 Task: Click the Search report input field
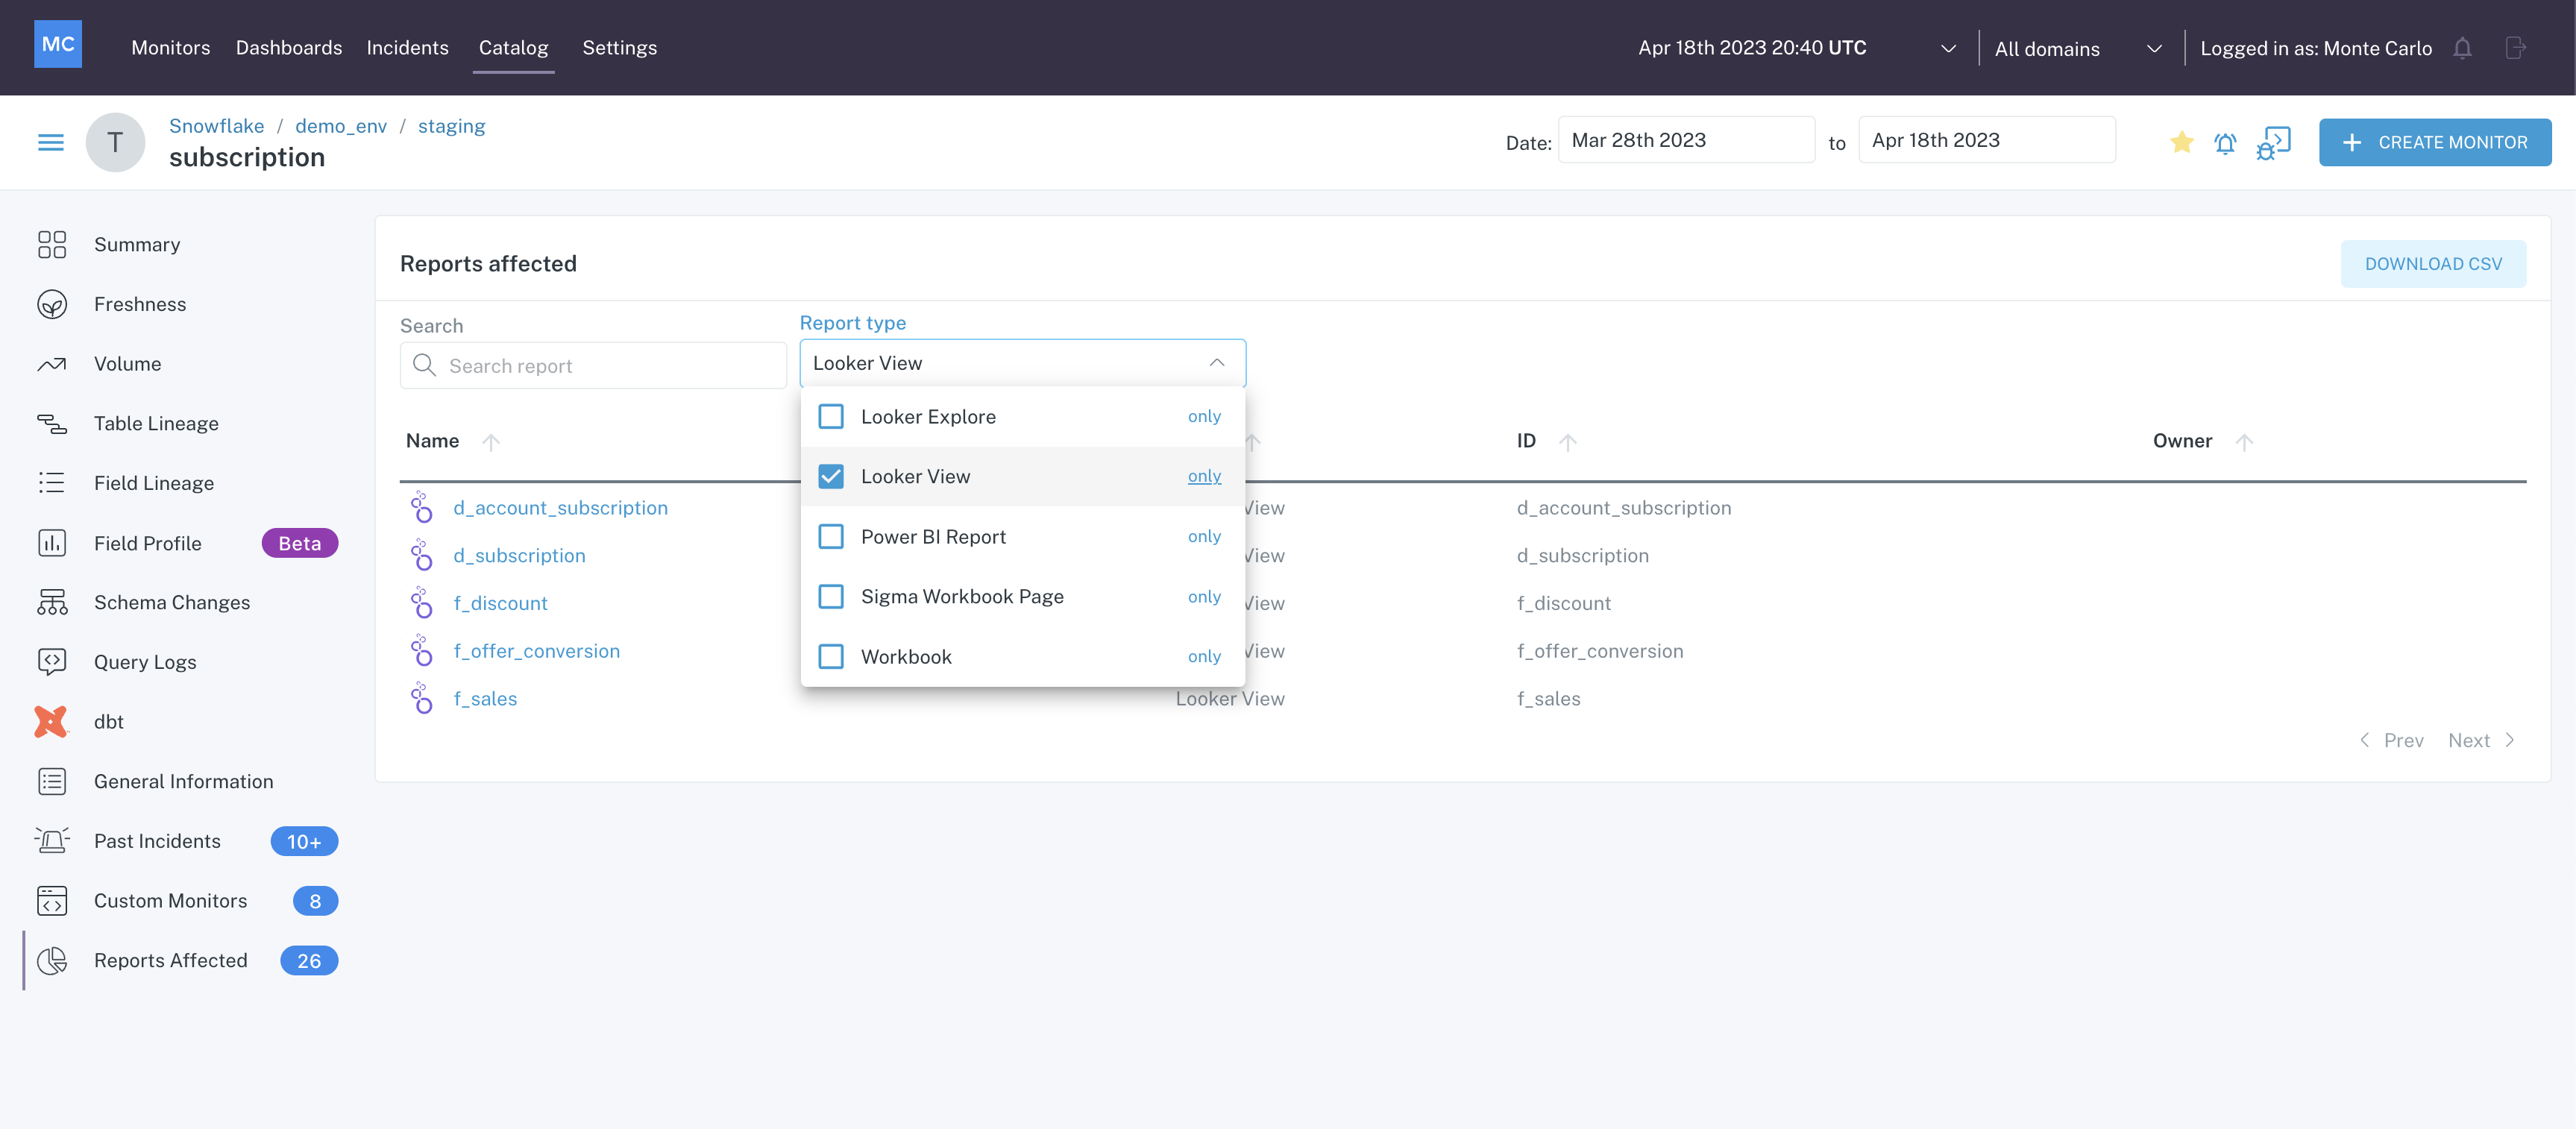593,365
